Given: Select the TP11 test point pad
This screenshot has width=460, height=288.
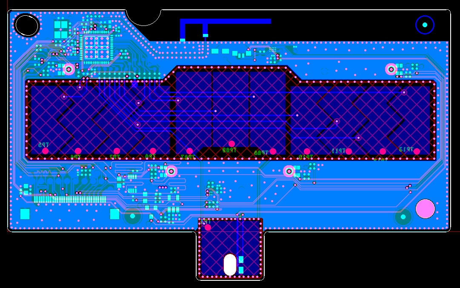Looking at the screenshot, I should (x=349, y=151).
